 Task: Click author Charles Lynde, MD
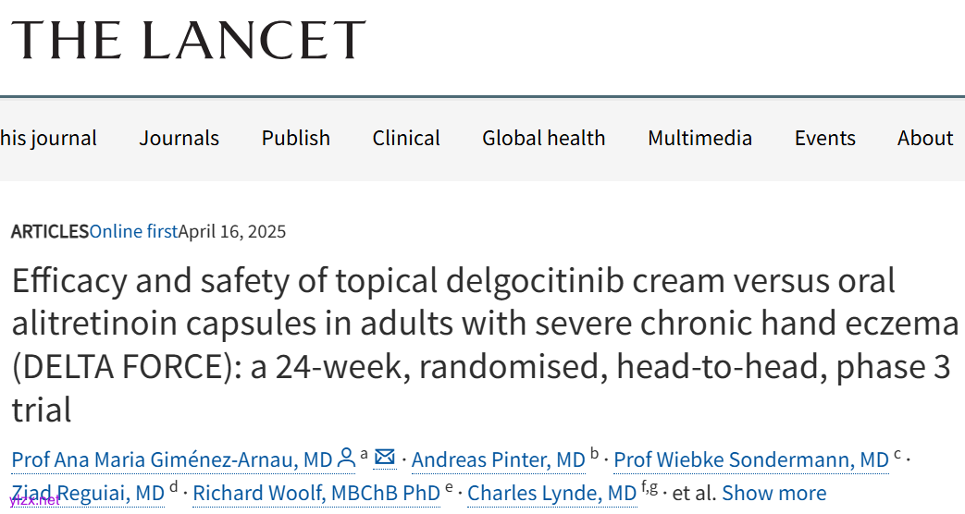[x=552, y=494]
